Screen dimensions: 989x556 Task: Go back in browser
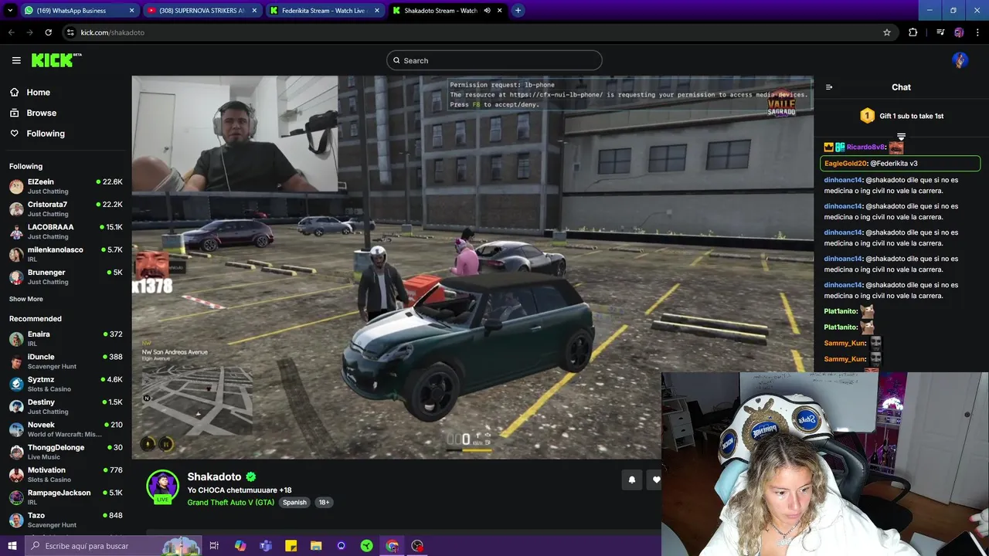tap(11, 32)
